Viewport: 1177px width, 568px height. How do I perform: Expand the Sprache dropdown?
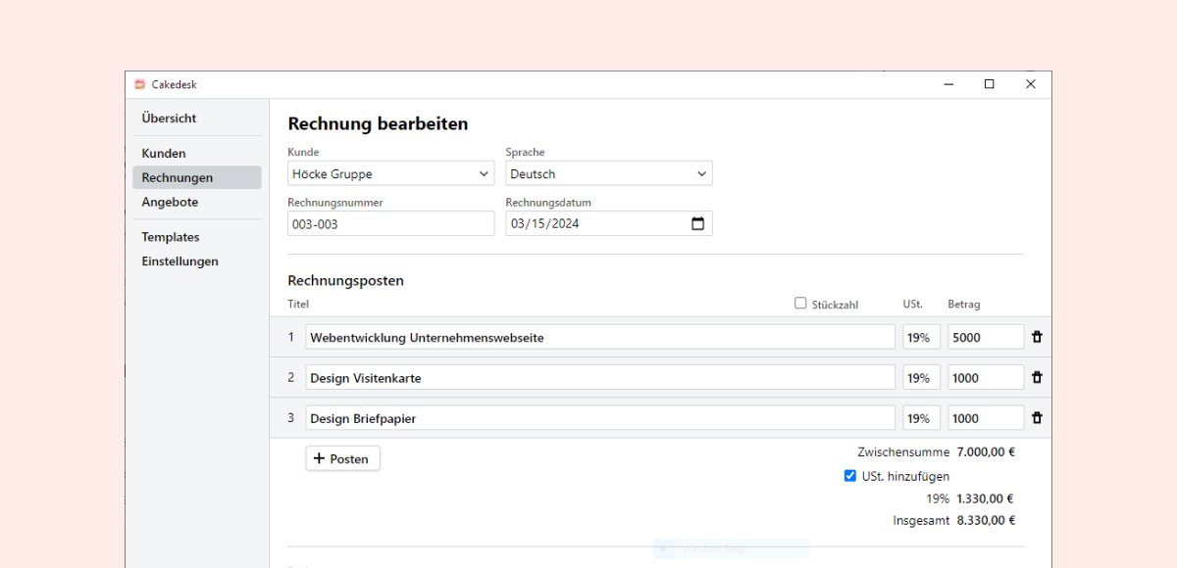[608, 174]
